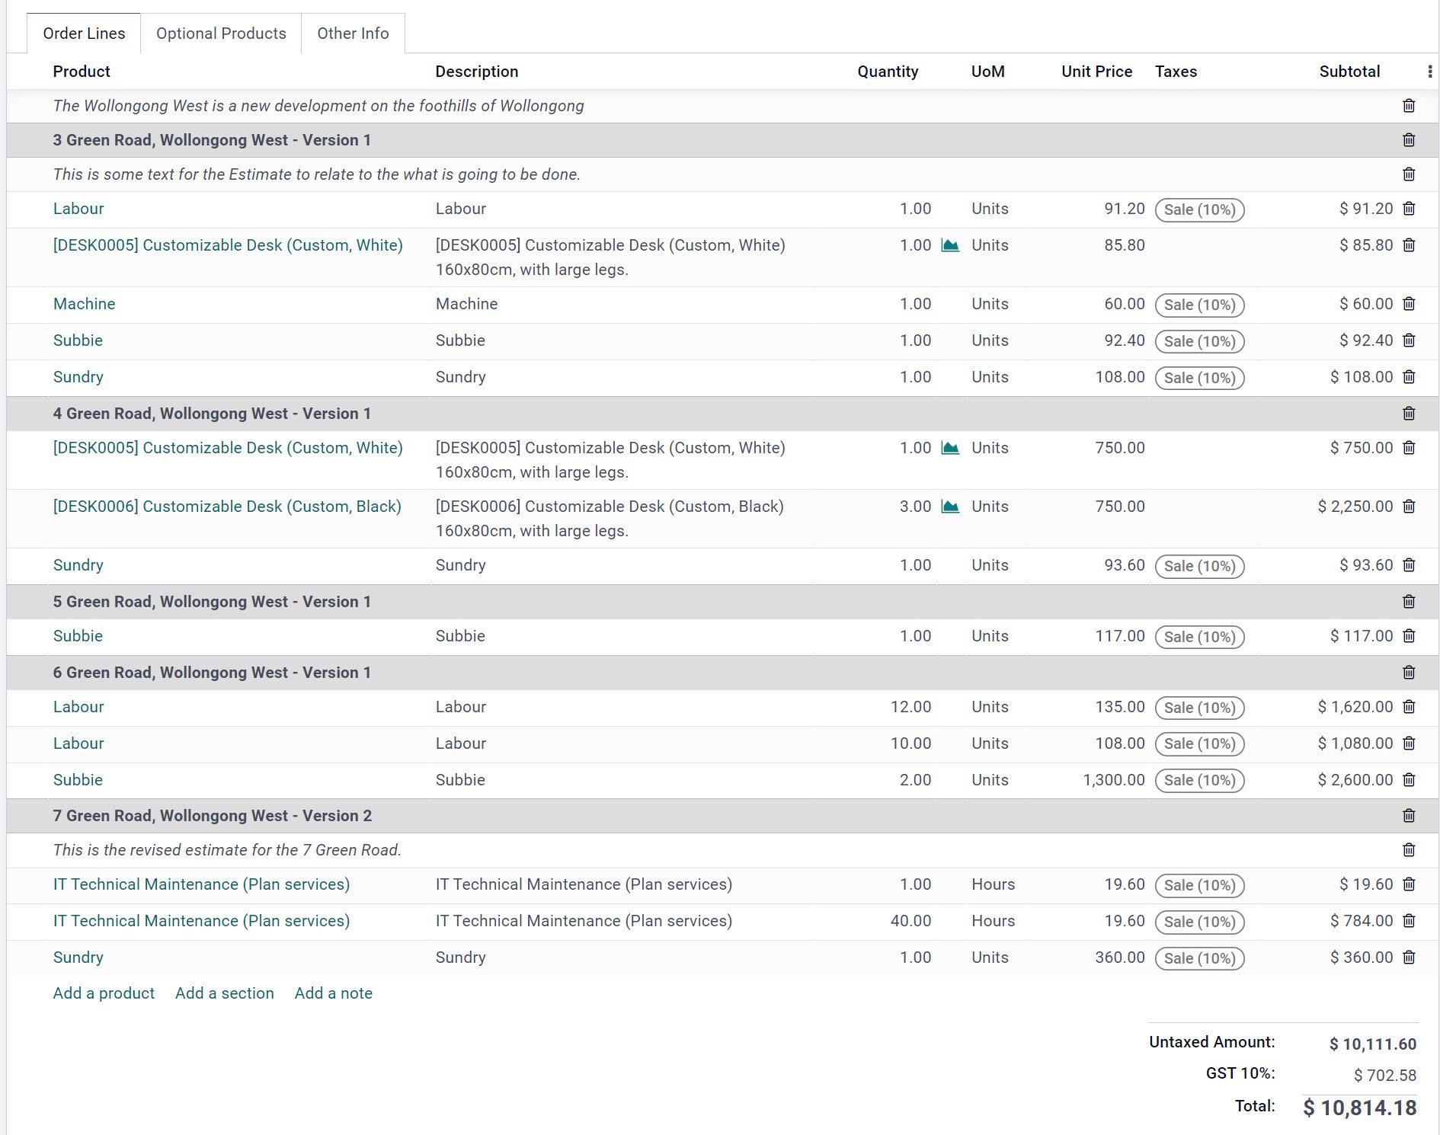Click Sale (10%) tax tag on Machine line
The image size is (1440, 1135).
tap(1199, 305)
